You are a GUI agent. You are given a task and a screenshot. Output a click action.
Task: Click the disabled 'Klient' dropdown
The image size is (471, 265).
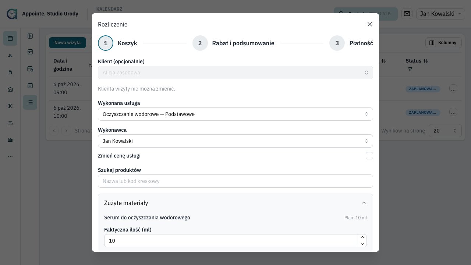(x=235, y=73)
